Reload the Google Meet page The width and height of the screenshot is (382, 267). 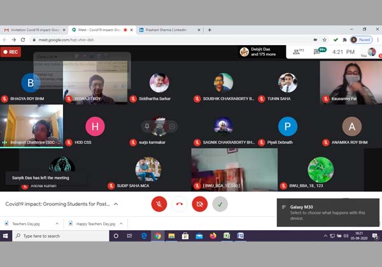coord(22,39)
